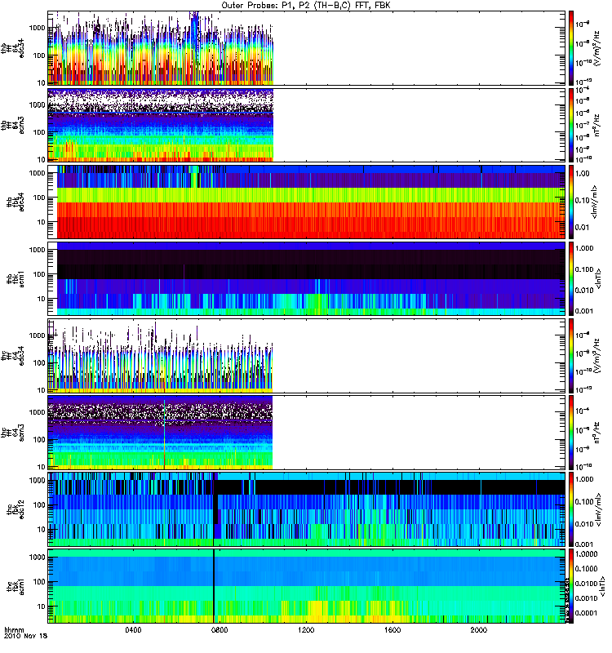
Task: Click 'nT²/Hz' unit label of thb scm3 FFT
Action: point(596,126)
